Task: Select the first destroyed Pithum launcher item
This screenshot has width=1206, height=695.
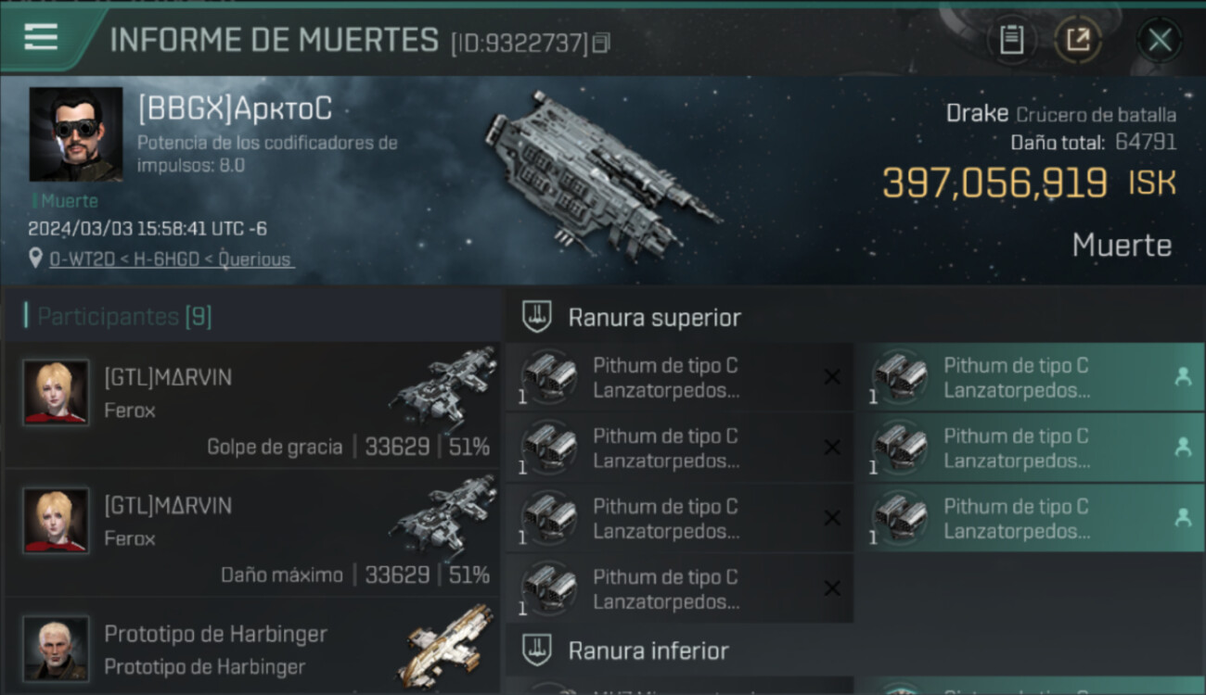Action: pos(679,377)
